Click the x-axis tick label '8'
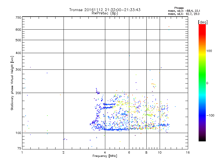Image resolution: width=221 pixels, height=166 pixels. pyautogui.click(x=146, y=152)
